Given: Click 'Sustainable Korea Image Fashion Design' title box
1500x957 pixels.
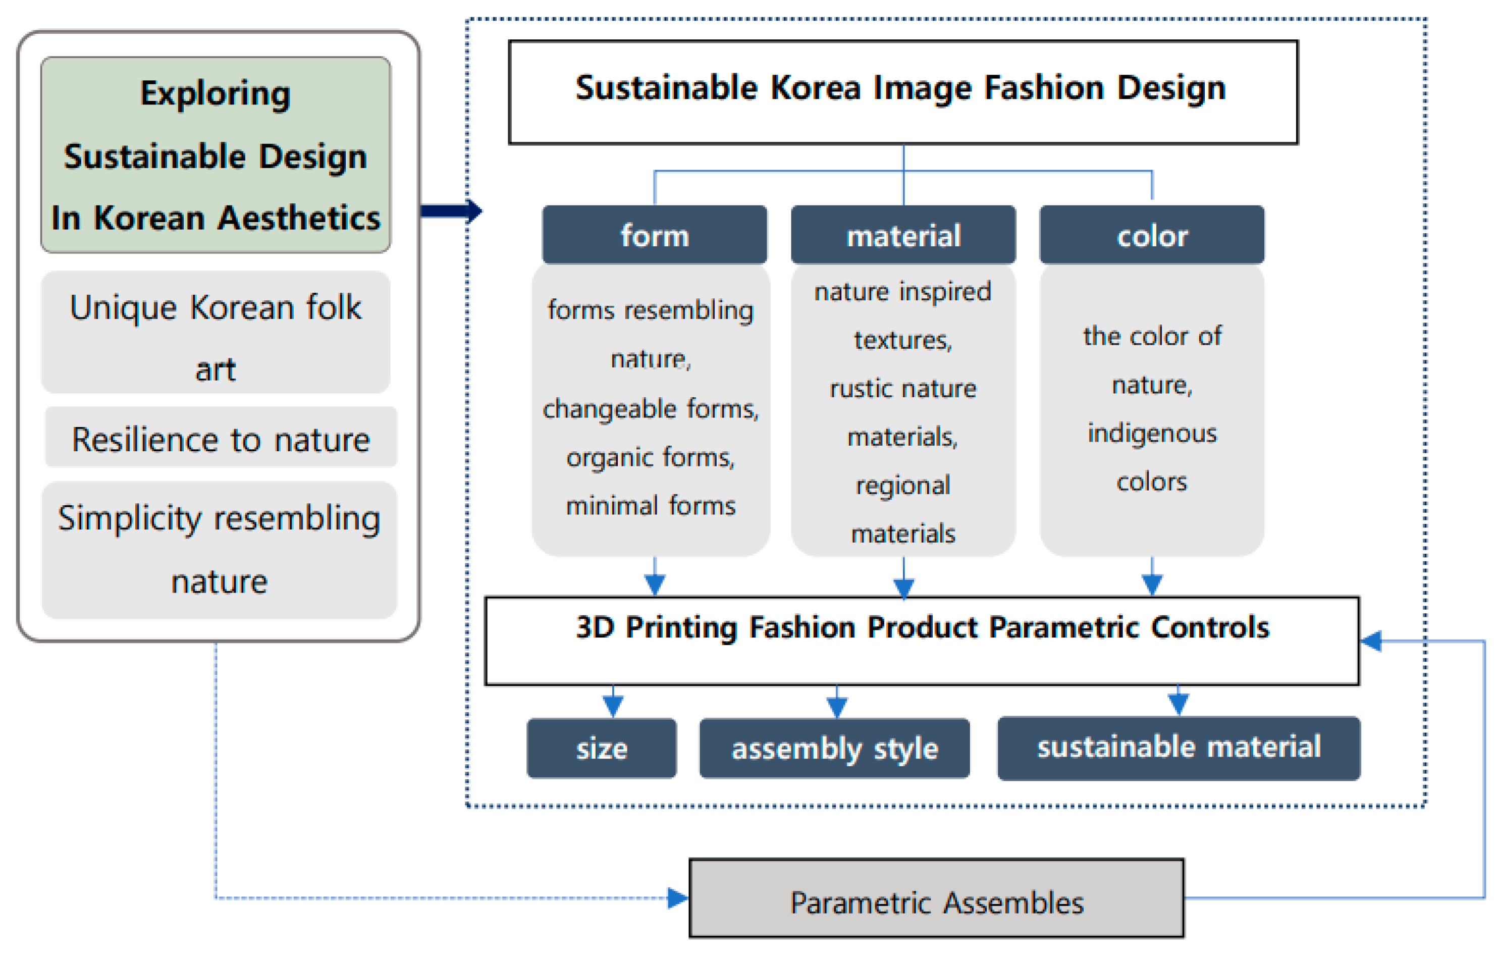Looking at the screenshot, I should 902,92.
